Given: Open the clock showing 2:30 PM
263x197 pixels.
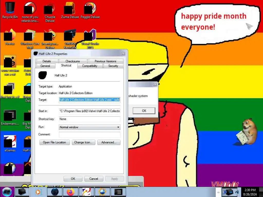Looking at the screenshot, I should [x=250, y=192].
